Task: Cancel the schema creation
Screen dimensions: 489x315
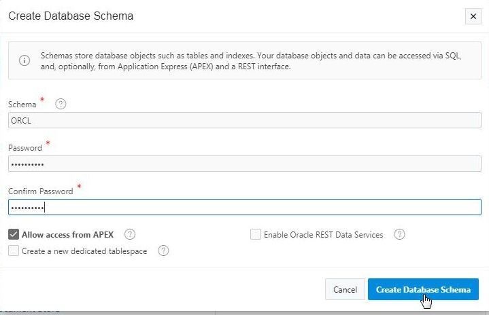Action: [345, 289]
